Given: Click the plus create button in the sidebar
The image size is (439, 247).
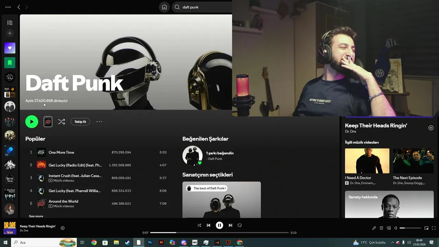Looking at the screenshot, I should click(x=10, y=33).
